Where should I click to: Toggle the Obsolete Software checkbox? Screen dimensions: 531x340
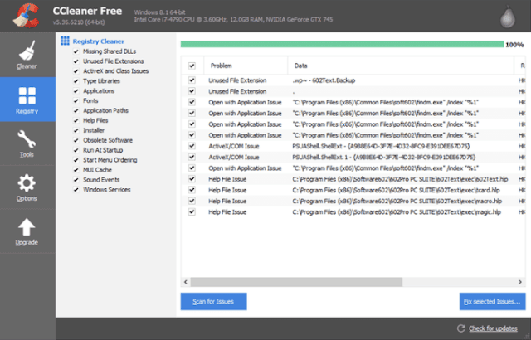pyautogui.click(x=76, y=140)
